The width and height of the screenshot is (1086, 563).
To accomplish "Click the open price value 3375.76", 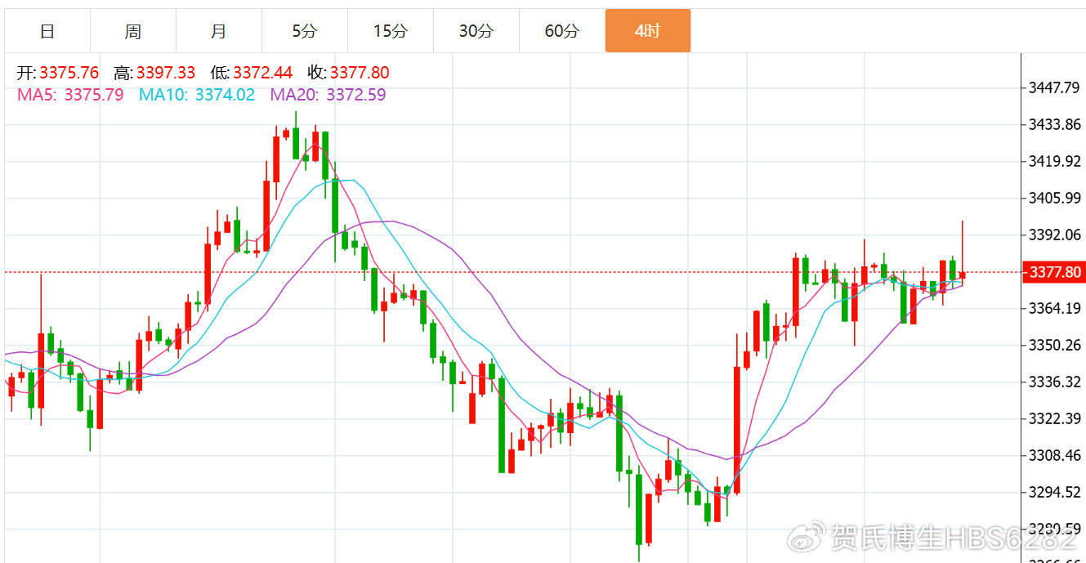I will coord(68,73).
